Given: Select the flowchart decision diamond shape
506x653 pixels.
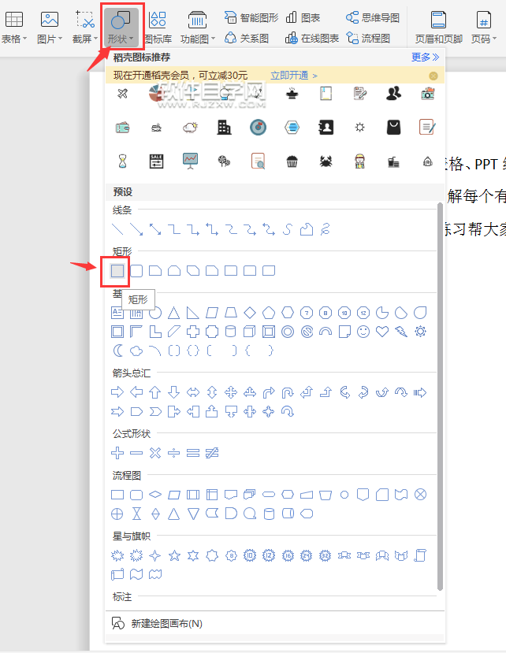Looking at the screenshot, I should point(155,495).
